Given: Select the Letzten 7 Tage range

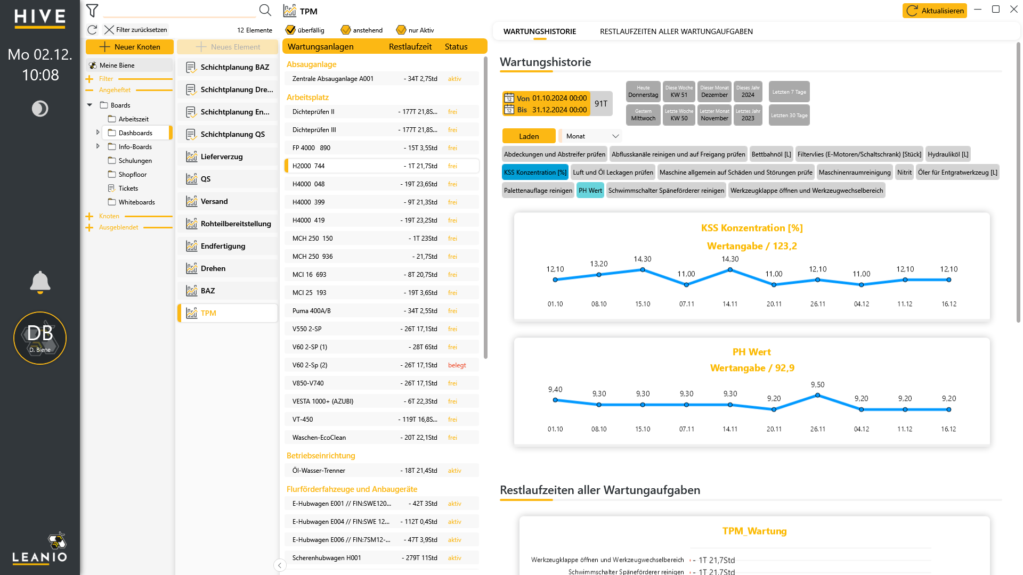Looking at the screenshot, I should pyautogui.click(x=789, y=92).
